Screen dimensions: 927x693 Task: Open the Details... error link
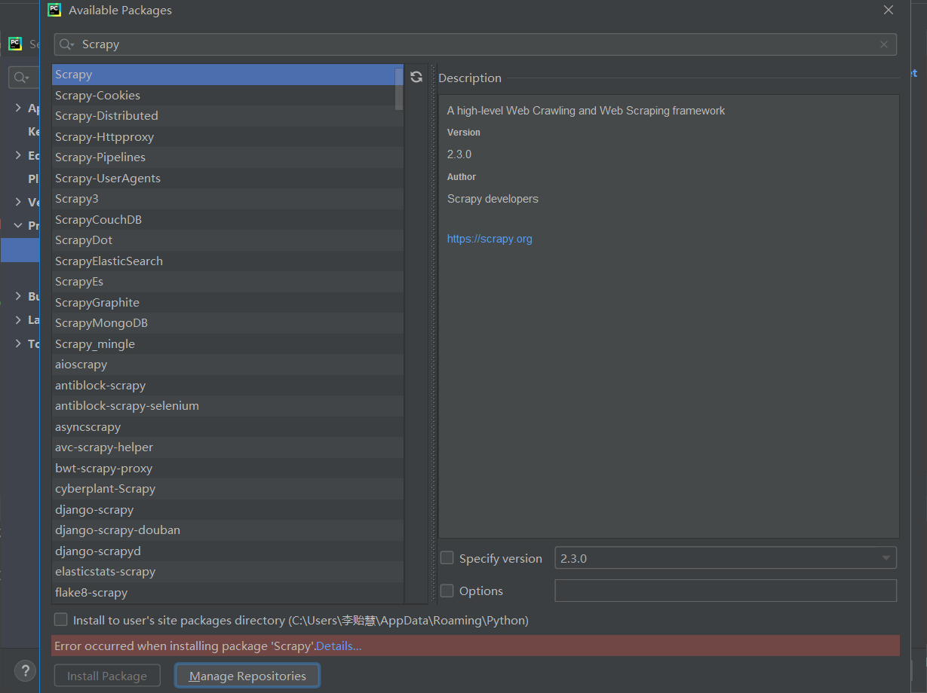pos(339,646)
